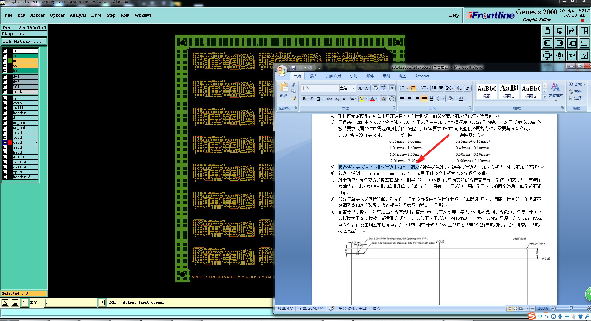Apply the 标题 1 style in Word
591x321 pixels.
(509, 91)
